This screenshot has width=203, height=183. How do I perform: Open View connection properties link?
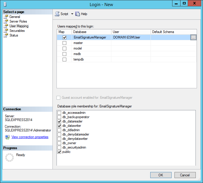click(x=30, y=137)
